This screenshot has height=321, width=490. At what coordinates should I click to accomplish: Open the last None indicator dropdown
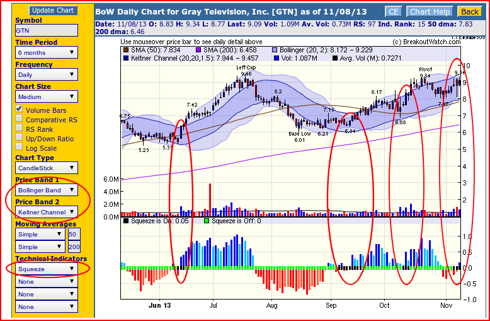[47, 306]
